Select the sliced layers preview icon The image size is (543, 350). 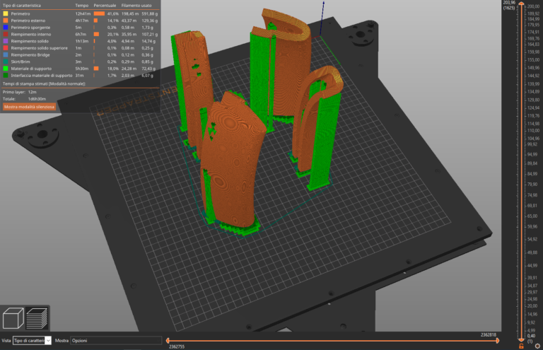point(37,319)
